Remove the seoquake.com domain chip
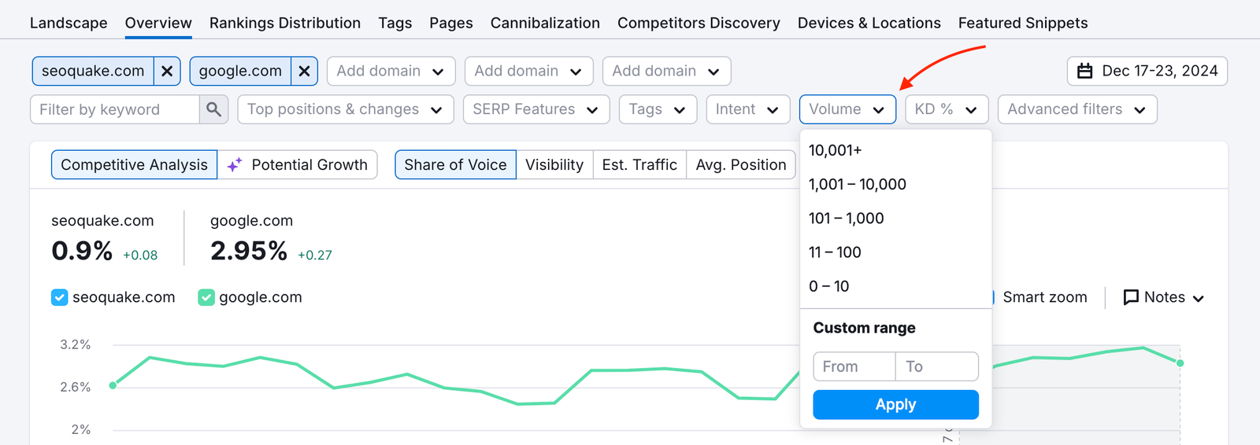This screenshot has width=1260, height=445. pyautogui.click(x=167, y=71)
